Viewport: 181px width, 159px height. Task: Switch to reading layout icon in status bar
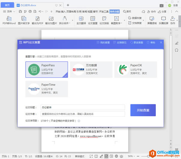pos(96,156)
